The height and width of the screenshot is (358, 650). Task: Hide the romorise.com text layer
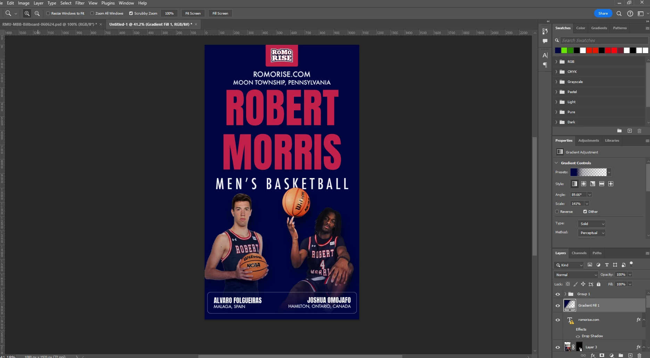[558, 320]
